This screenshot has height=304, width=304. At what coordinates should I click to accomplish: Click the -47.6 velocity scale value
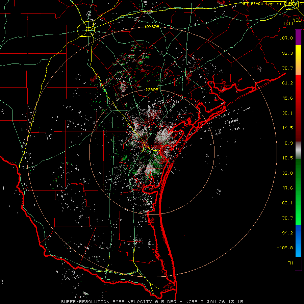pyautogui.click(x=286, y=188)
